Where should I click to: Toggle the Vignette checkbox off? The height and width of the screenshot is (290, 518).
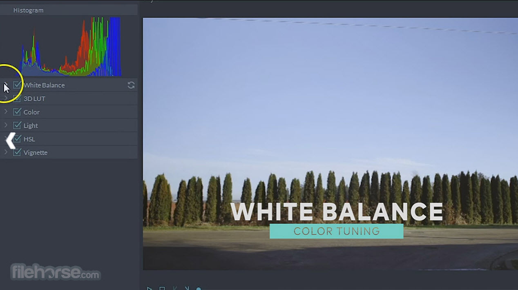coord(17,152)
